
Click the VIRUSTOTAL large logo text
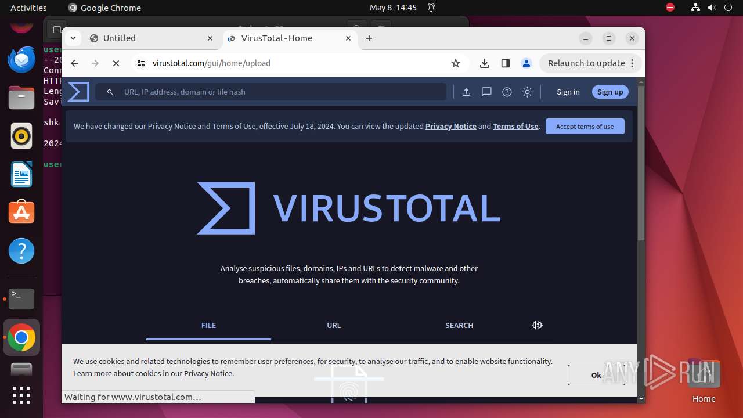pyautogui.click(x=387, y=208)
